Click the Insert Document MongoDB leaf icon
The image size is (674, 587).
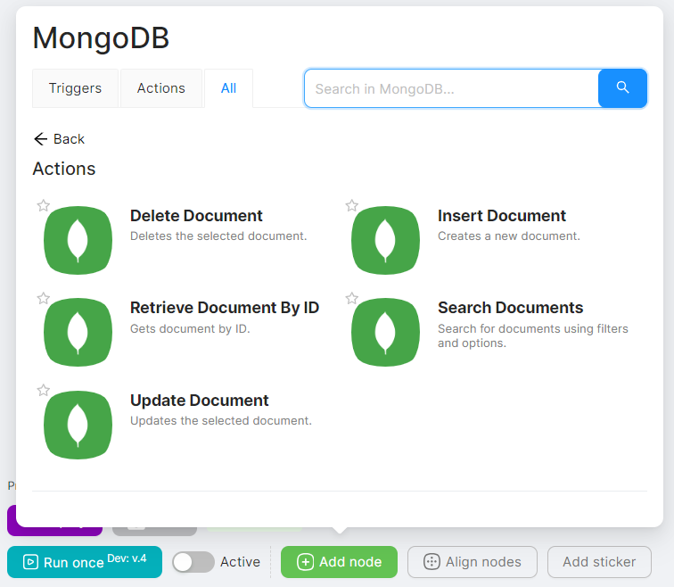(x=385, y=240)
